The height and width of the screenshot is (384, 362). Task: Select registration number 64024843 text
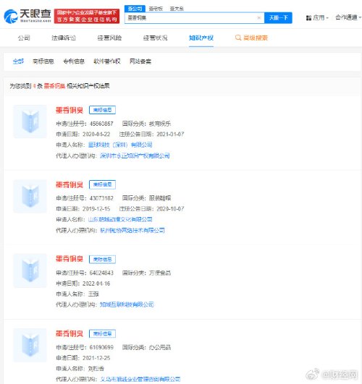click(101, 273)
